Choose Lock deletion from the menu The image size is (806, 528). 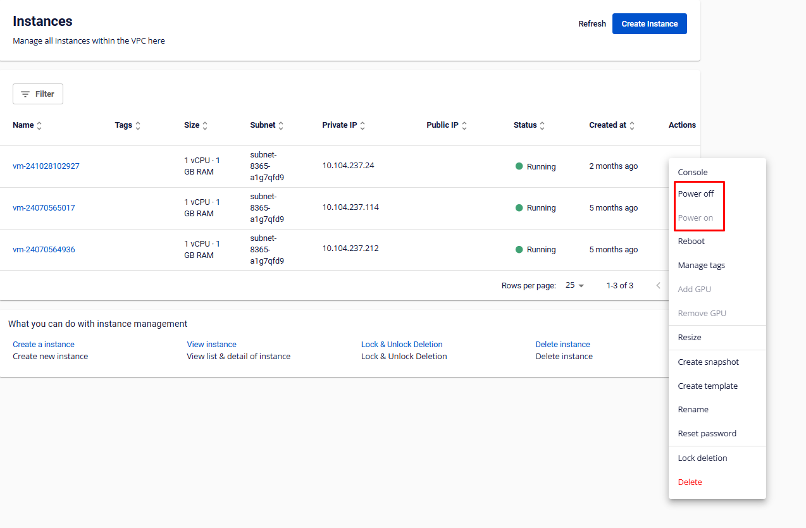[702, 458]
